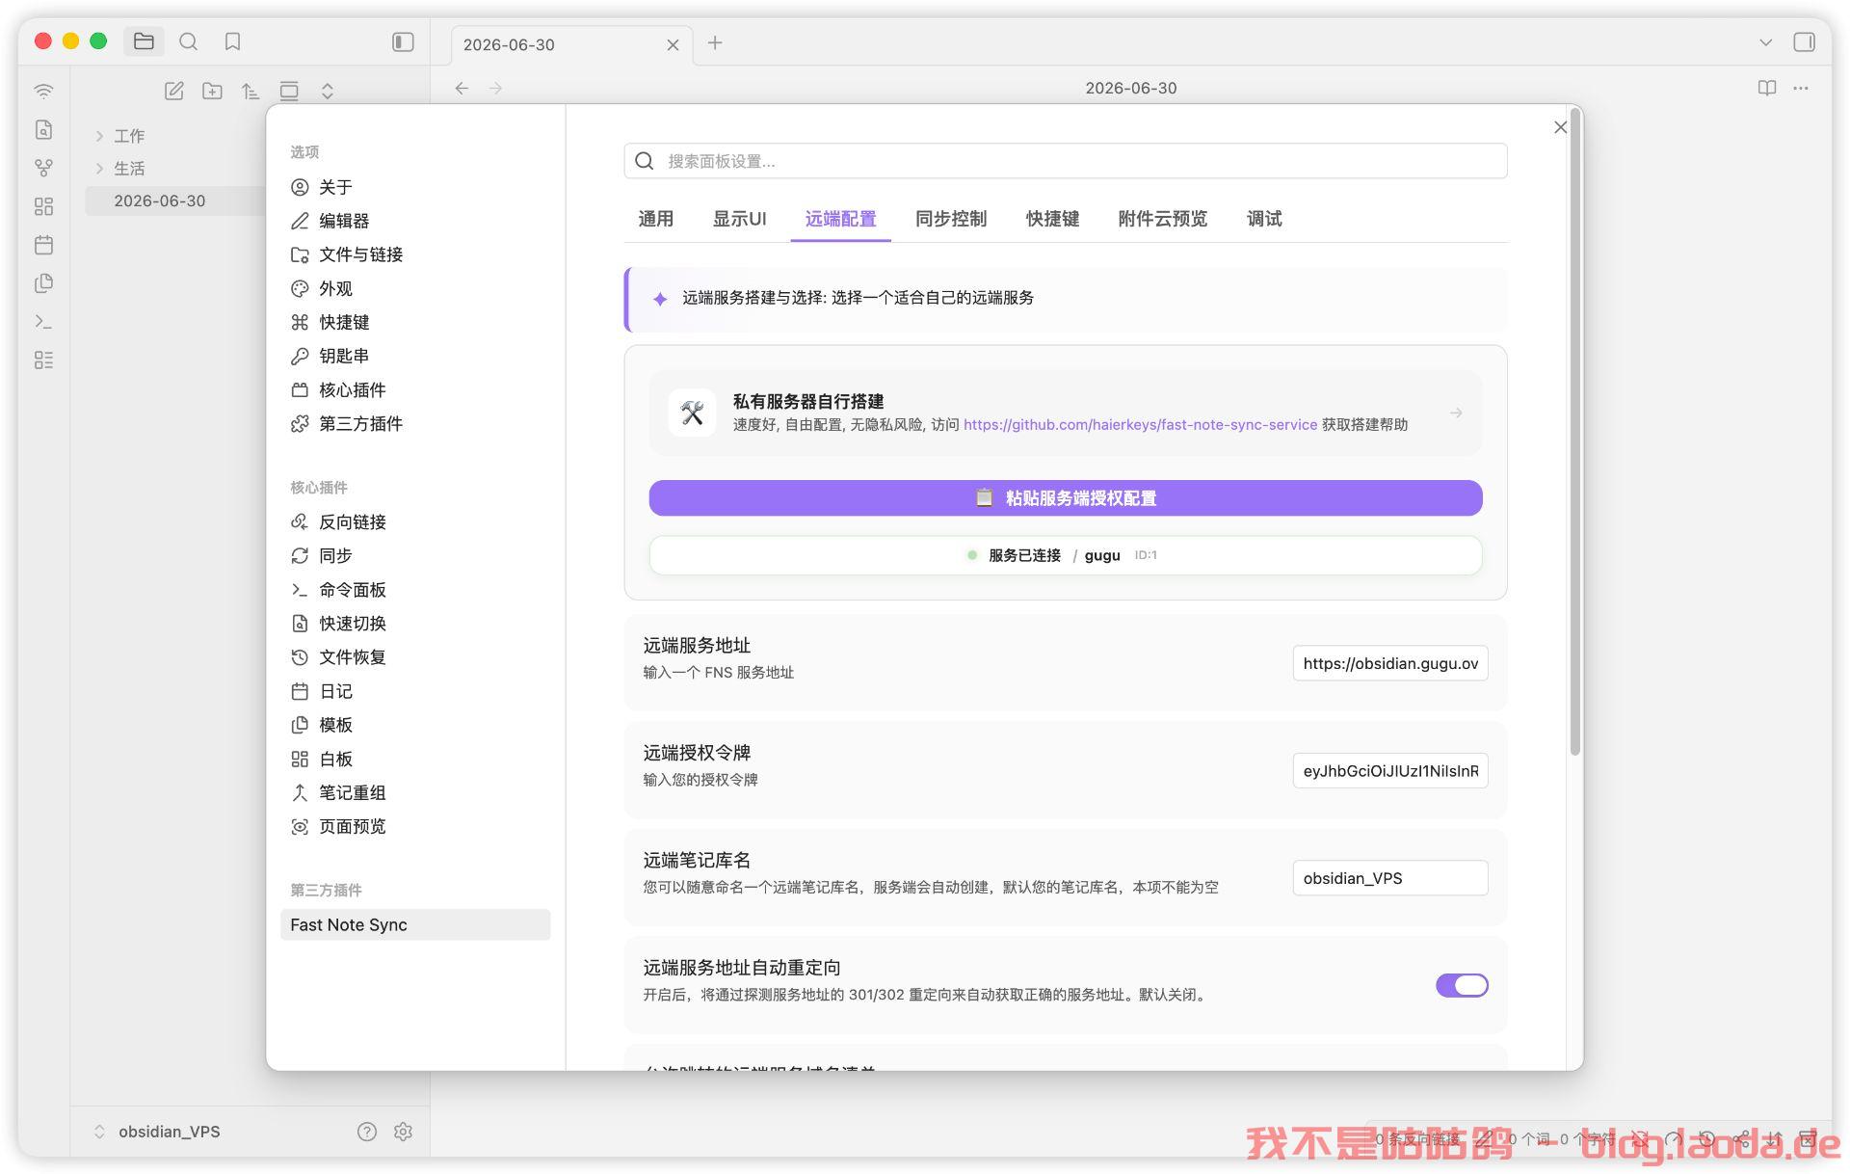Viewport: 1850px width, 1174px height.
Task: Click the 远端授权令牌 input field
Action: 1389,770
